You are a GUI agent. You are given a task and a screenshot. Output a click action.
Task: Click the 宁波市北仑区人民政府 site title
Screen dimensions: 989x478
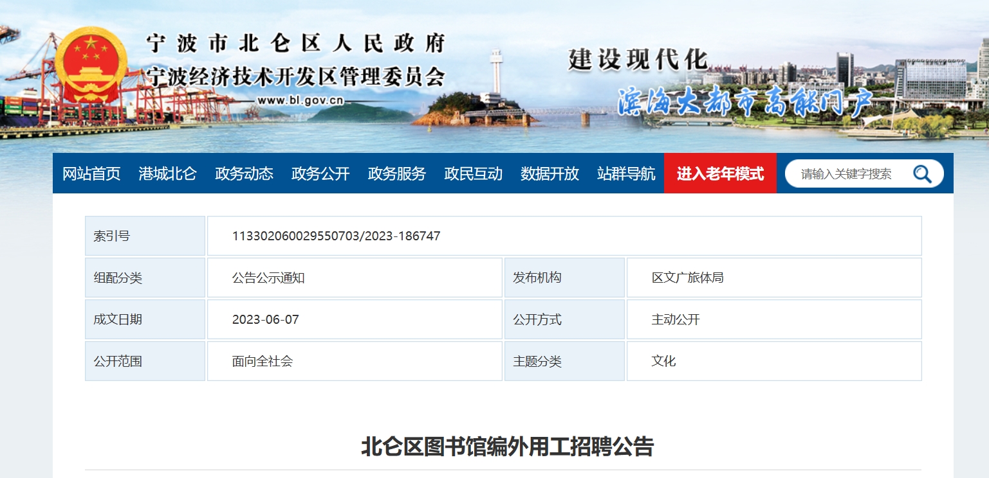296,44
